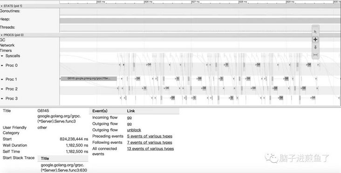
Task: Collapse the PROCS (pid 0) section
Action: (2, 35)
